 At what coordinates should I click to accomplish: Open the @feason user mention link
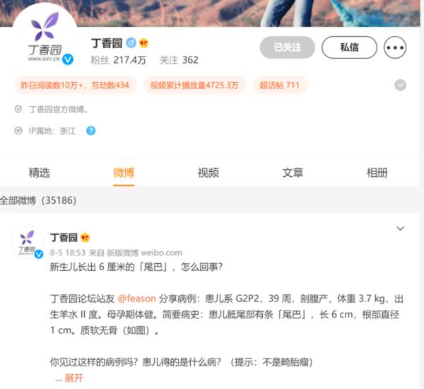click(x=137, y=298)
